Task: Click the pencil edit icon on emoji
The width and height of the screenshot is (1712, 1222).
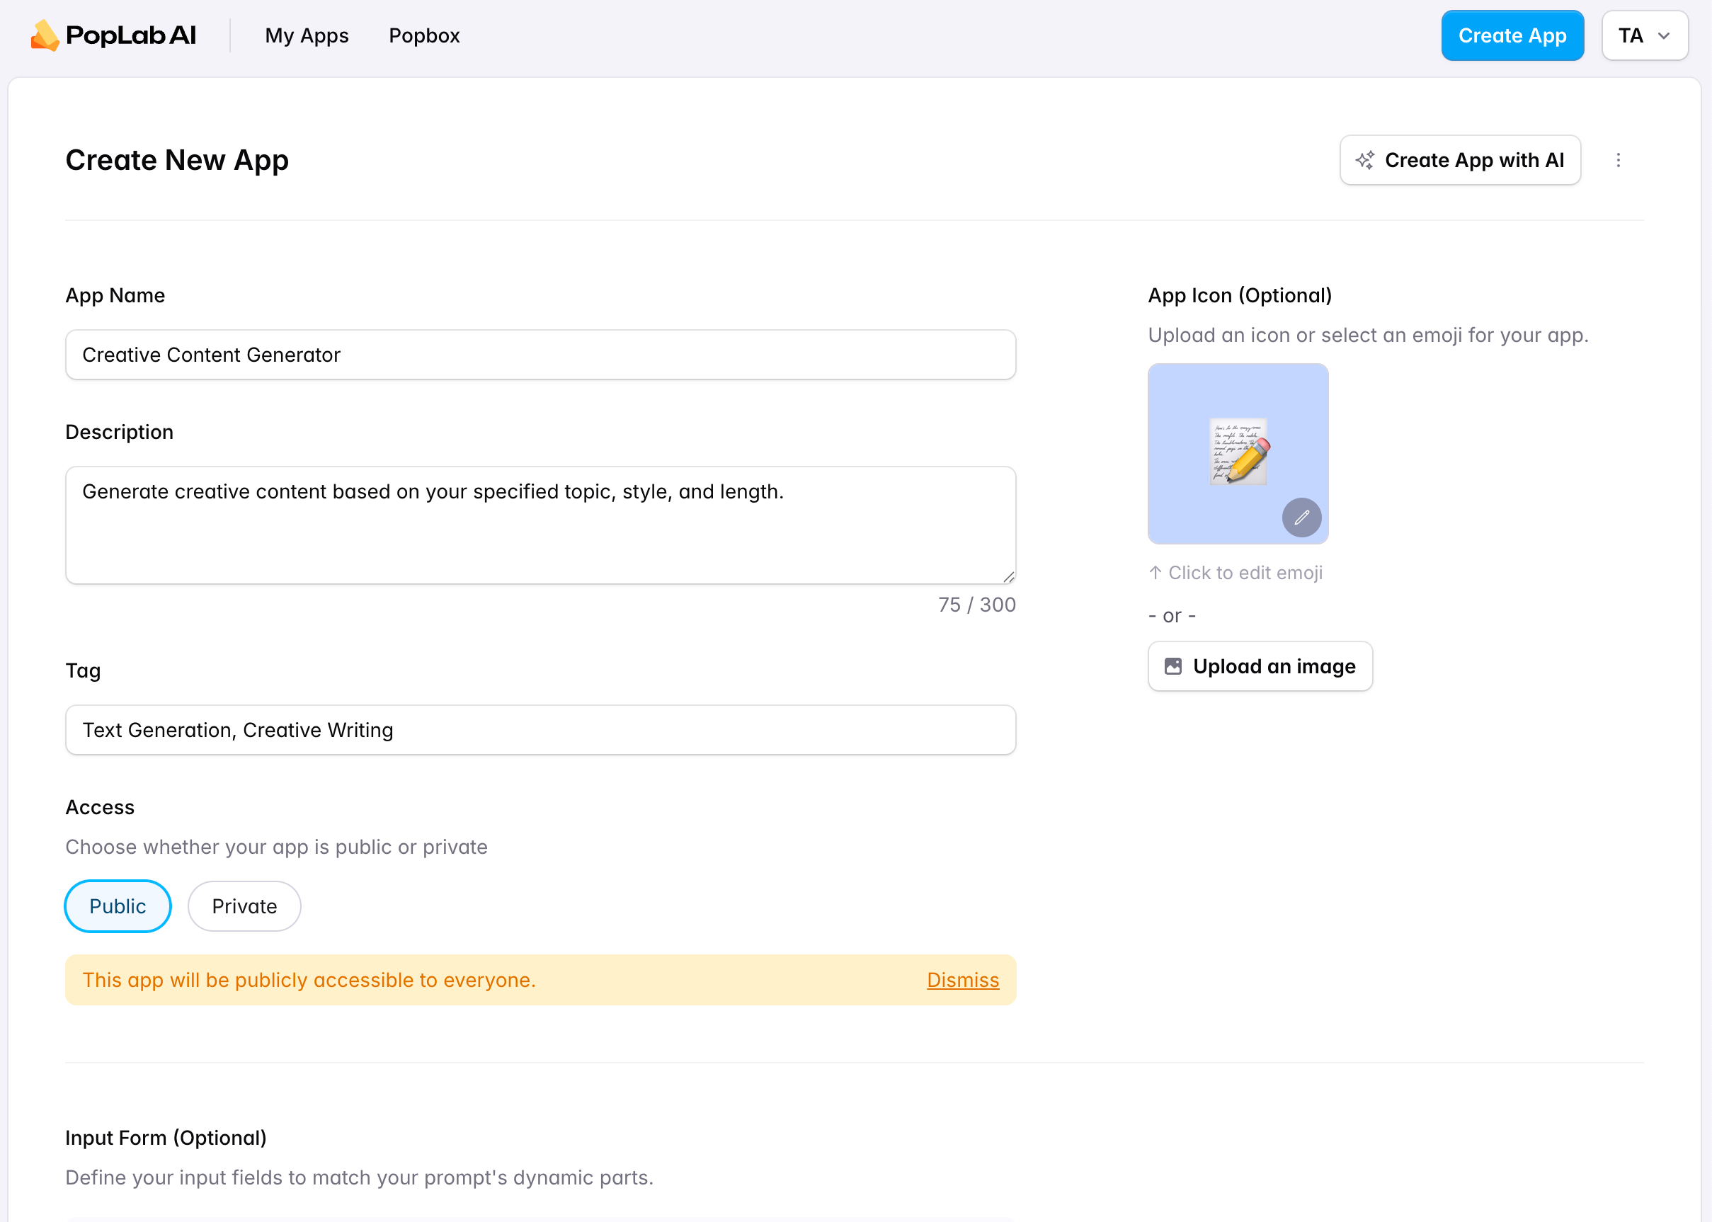Action: tap(1301, 518)
